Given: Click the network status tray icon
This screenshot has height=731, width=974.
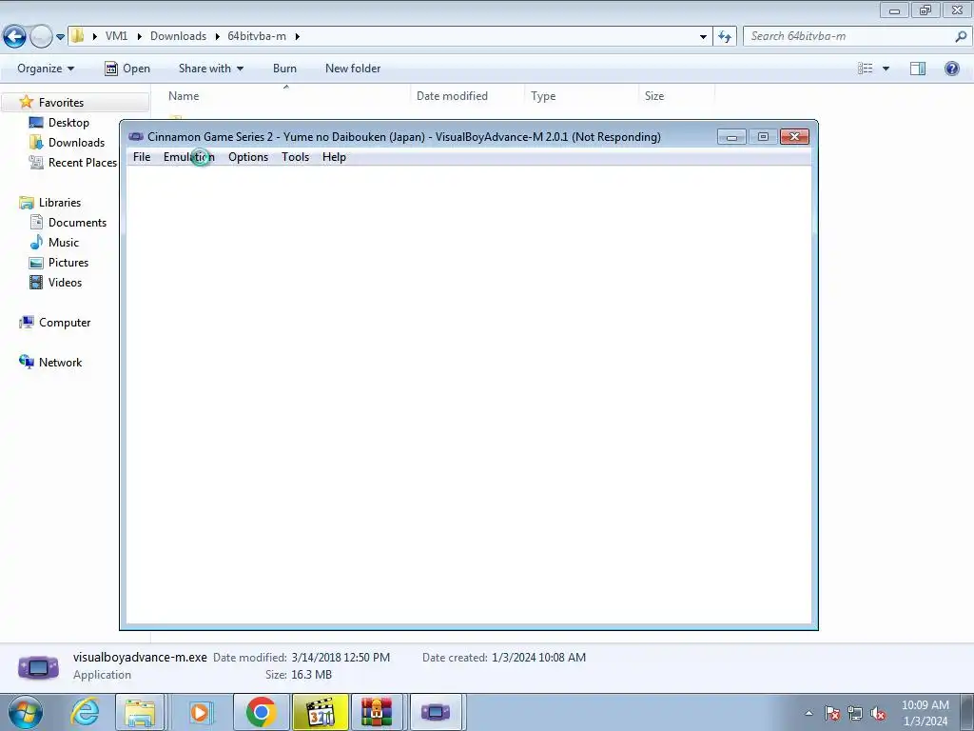Looking at the screenshot, I should tap(855, 714).
